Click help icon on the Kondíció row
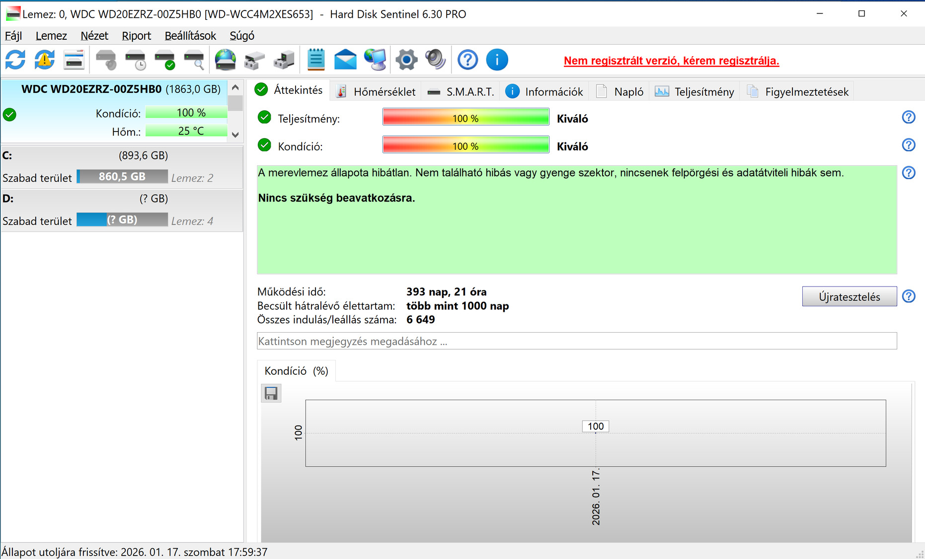This screenshot has width=925, height=559. (909, 145)
